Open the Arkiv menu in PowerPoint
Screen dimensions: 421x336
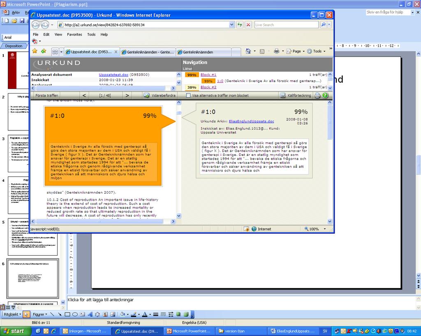click(x=16, y=12)
